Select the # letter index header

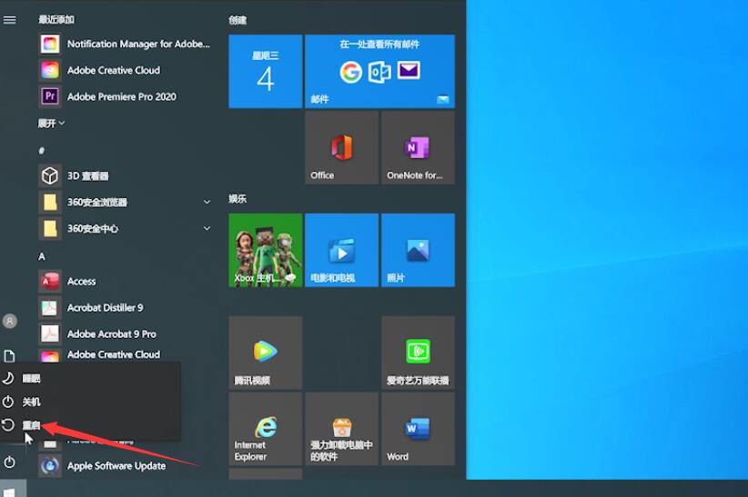pos(42,151)
